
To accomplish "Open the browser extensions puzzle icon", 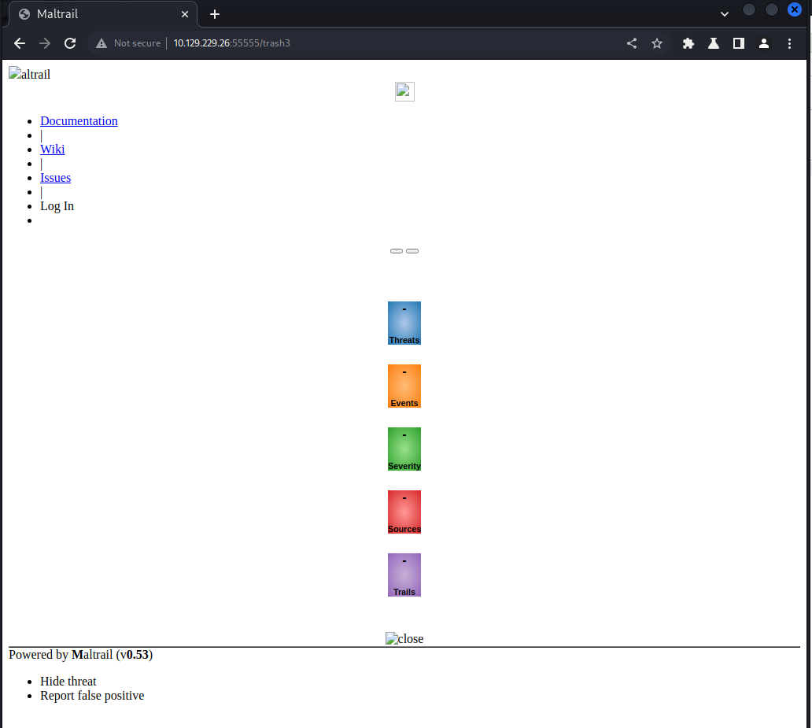I will [x=688, y=44].
